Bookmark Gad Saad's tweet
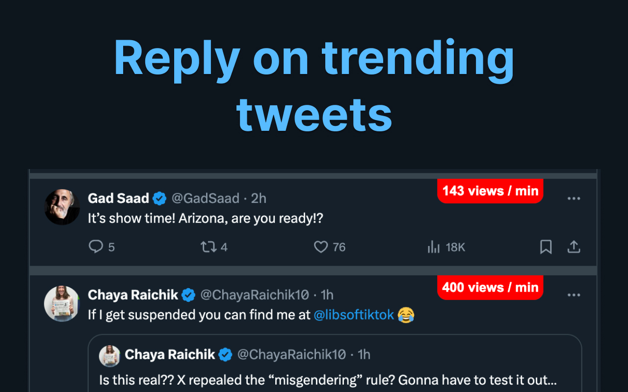628x392 pixels. coord(546,247)
